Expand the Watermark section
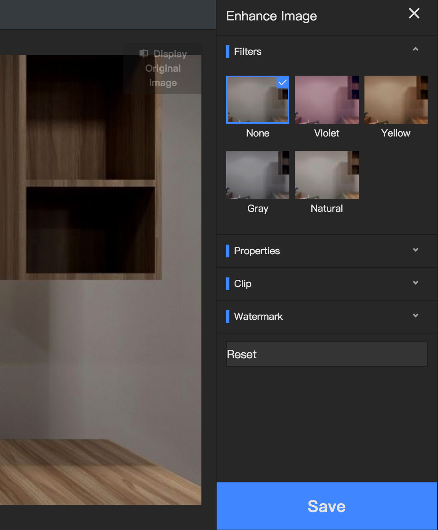438x530 pixels. click(x=415, y=316)
